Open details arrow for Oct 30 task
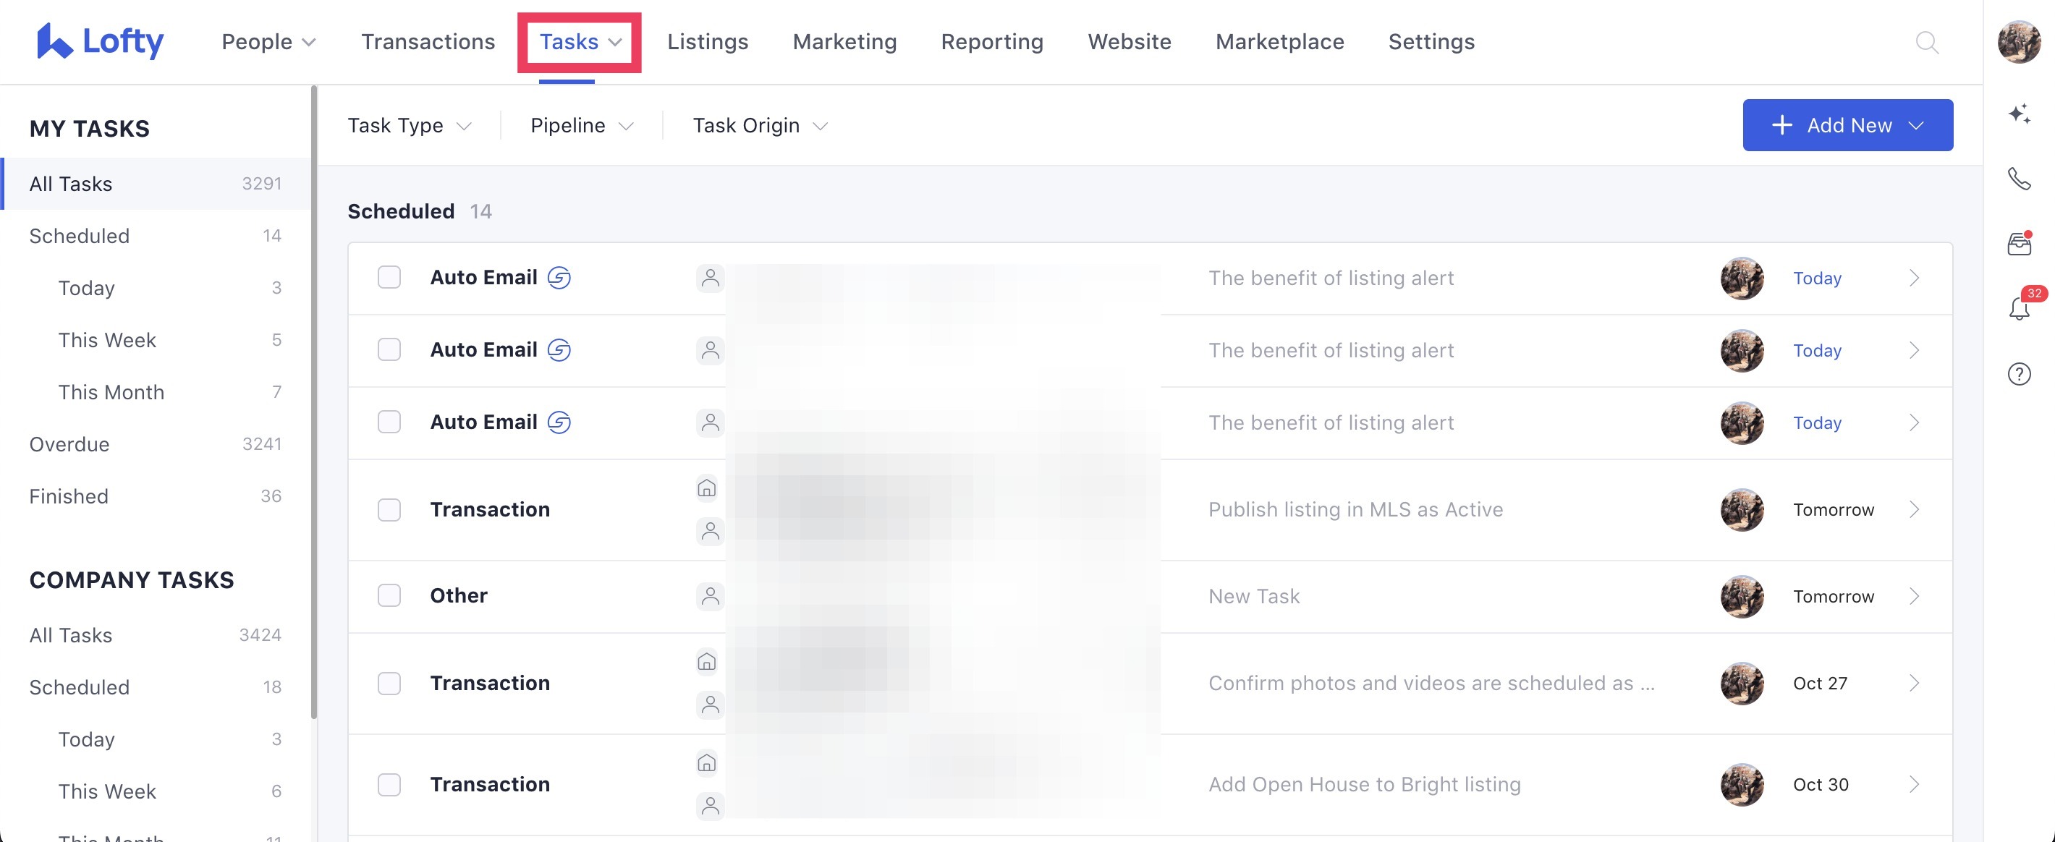The width and height of the screenshot is (2055, 842). (x=1915, y=785)
